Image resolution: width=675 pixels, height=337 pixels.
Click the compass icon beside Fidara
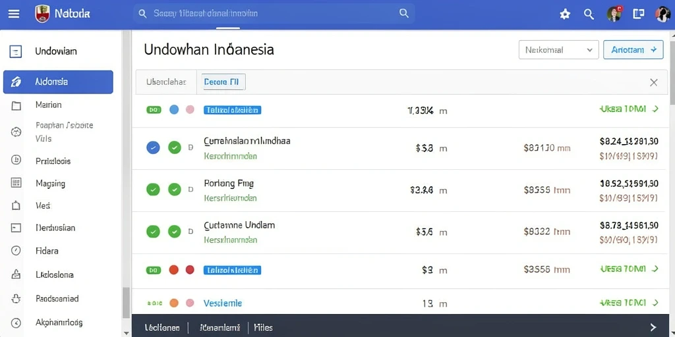(16, 251)
